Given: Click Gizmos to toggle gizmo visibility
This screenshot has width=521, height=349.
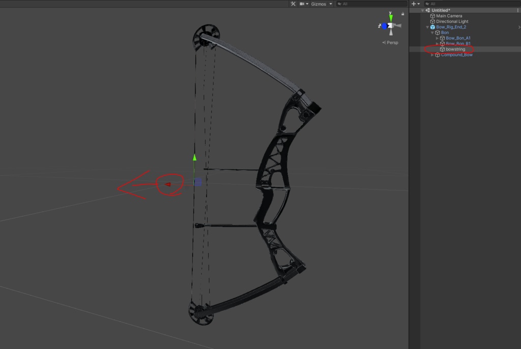Looking at the screenshot, I should tap(318, 4).
